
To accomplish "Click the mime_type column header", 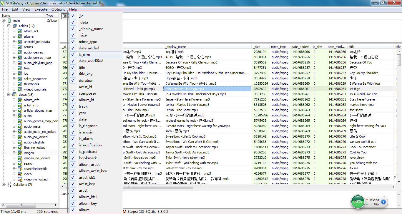I will [x=280, y=47].
